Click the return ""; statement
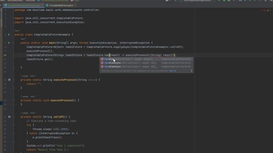 pyautogui.click(x=34, y=84)
